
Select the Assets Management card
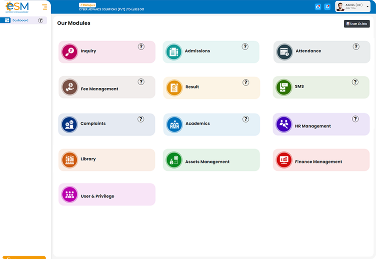pos(211,160)
